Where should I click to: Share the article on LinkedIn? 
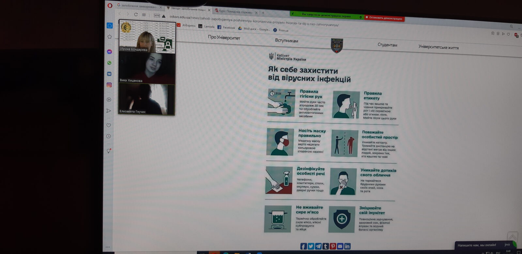click(x=347, y=246)
